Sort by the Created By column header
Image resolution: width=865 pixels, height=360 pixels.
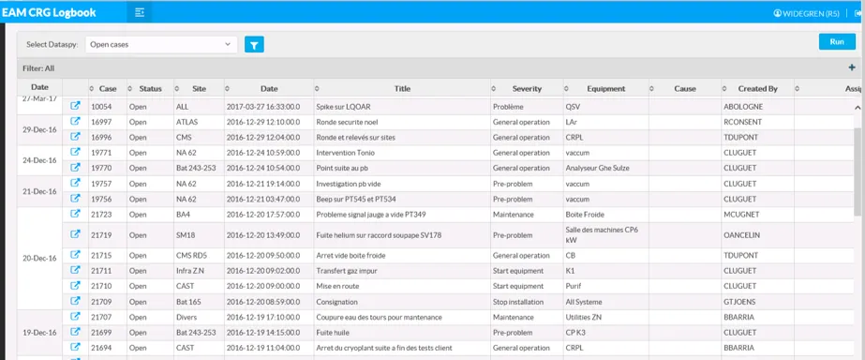757,88
